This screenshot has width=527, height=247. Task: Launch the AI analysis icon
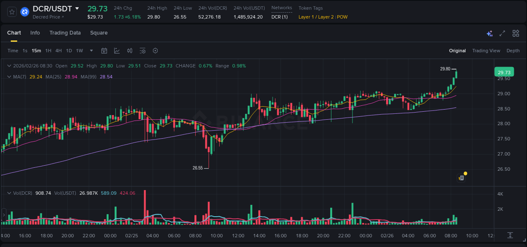[489, 33]
